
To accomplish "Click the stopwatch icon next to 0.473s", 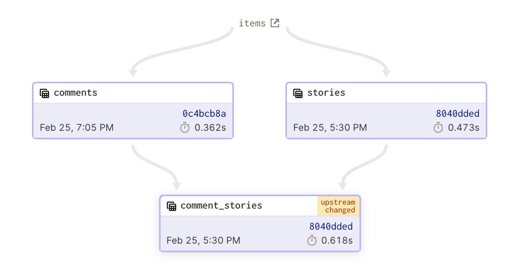I will coord(438,127).
